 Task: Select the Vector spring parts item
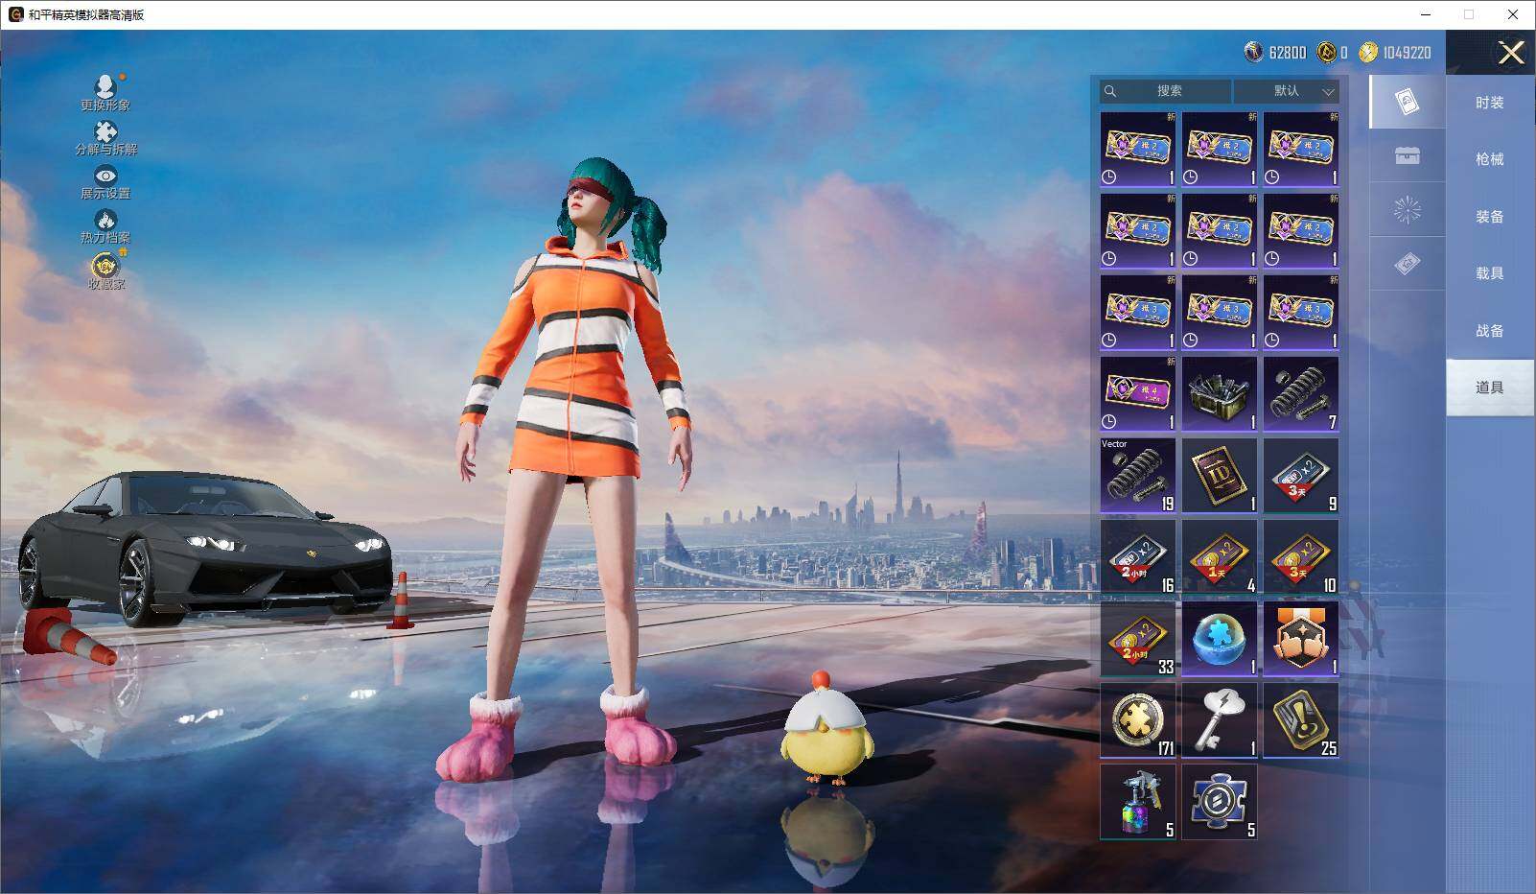(1138, 476)
